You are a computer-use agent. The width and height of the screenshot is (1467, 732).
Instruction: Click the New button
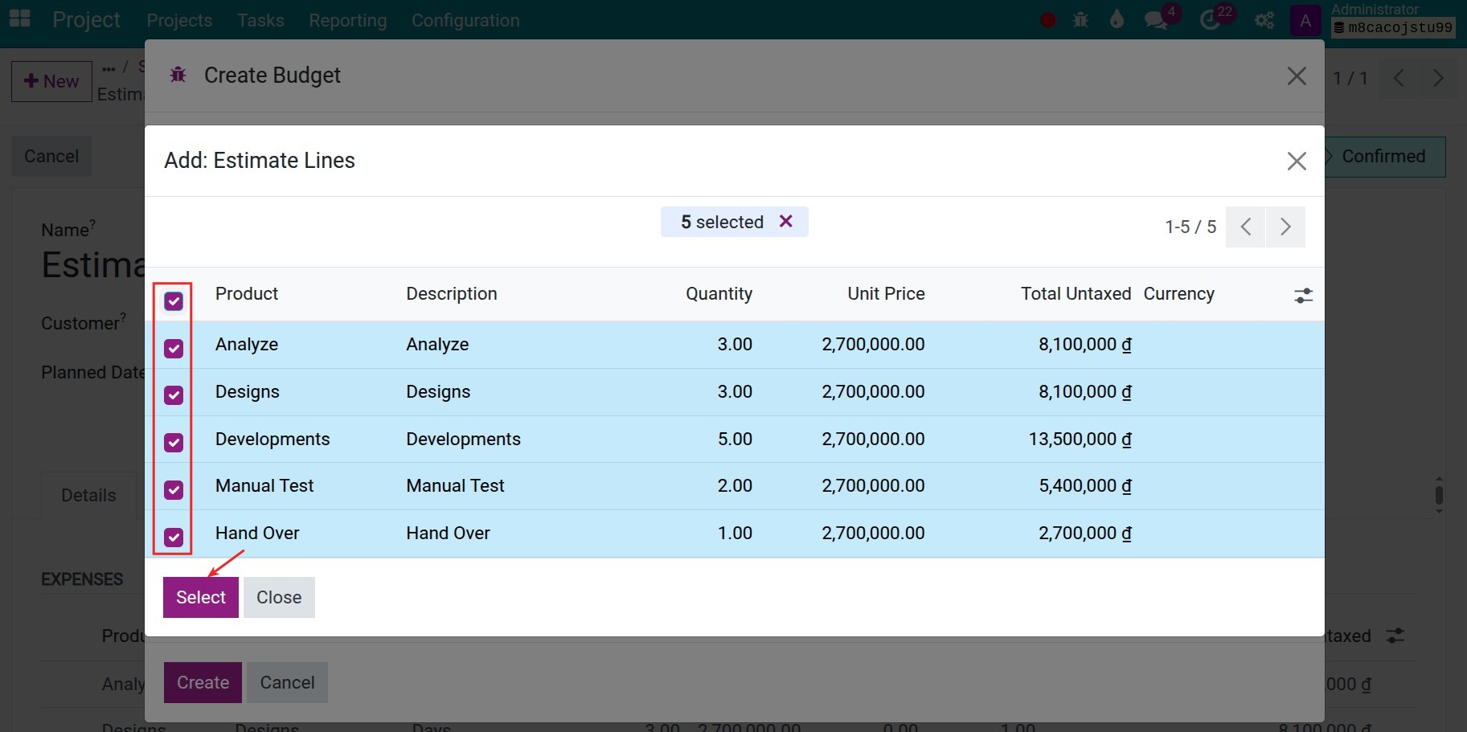pyautogui.click(x=51, y=81)
